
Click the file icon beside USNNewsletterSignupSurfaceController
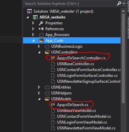coord(53,81)
